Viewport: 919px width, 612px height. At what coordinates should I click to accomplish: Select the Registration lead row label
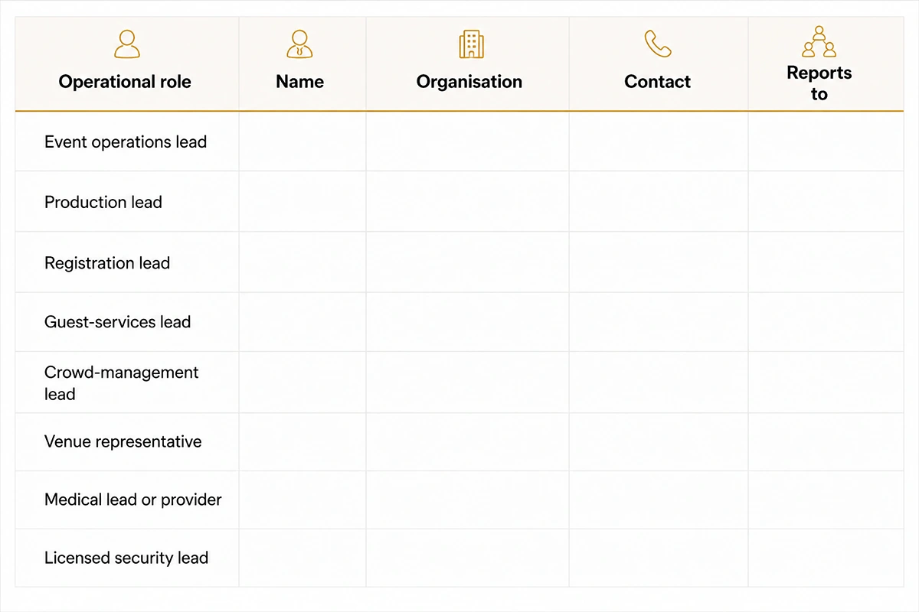click(107, 263)
